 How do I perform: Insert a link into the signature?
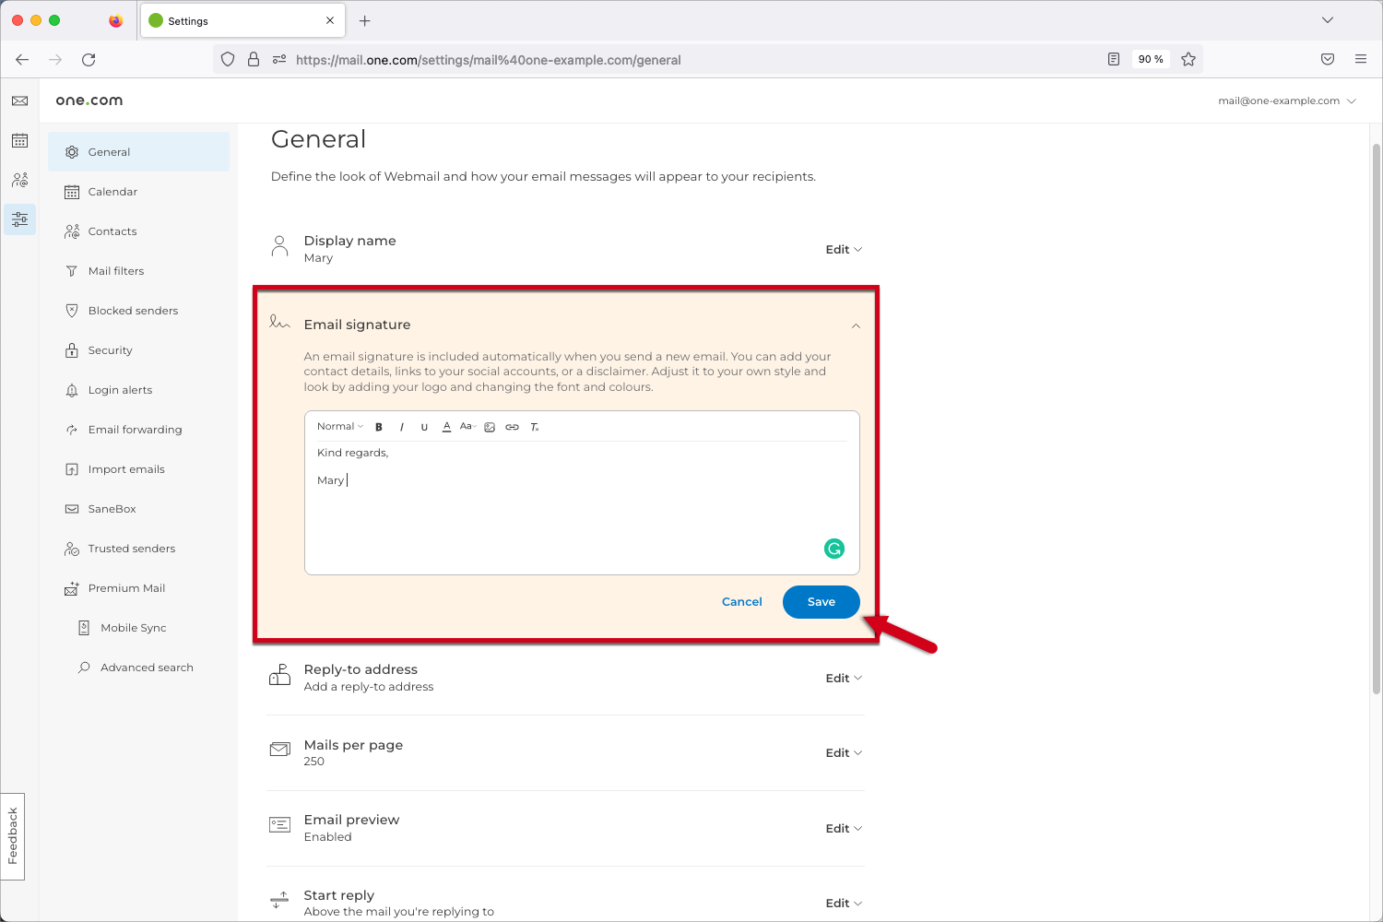512,427
